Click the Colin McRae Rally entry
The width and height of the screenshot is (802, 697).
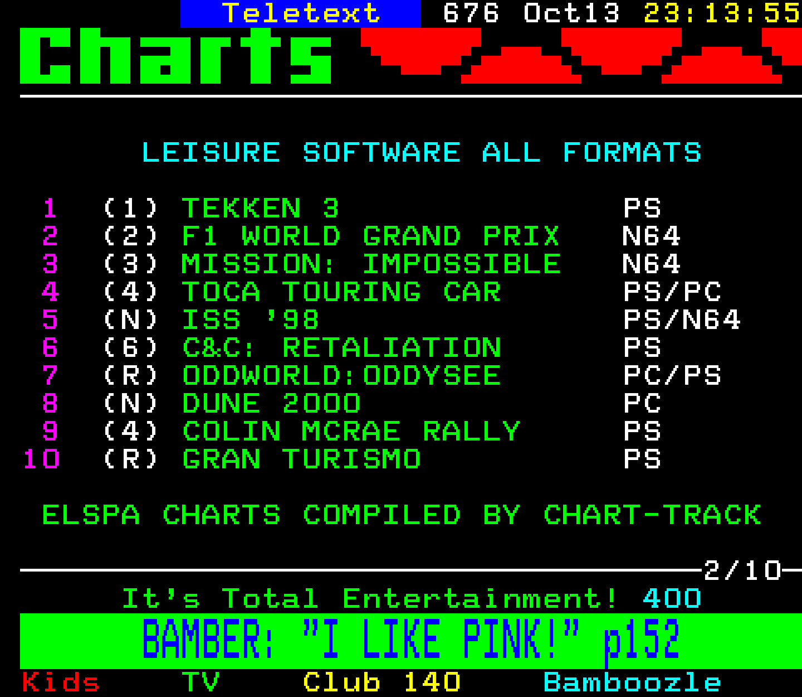pyautogui.click(x=351, y=432)
